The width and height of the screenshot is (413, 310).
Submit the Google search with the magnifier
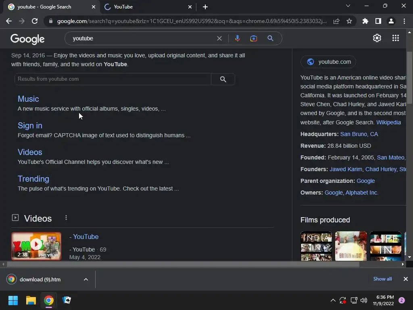point(270,38)
